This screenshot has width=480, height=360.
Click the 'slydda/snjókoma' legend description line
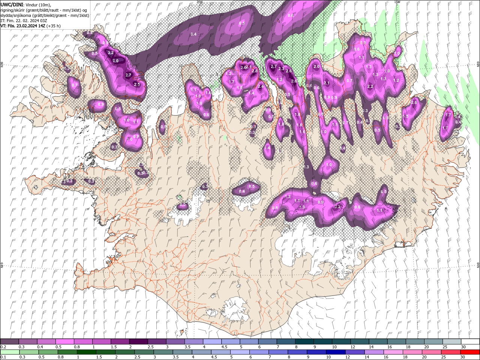[x=45, y=15]
